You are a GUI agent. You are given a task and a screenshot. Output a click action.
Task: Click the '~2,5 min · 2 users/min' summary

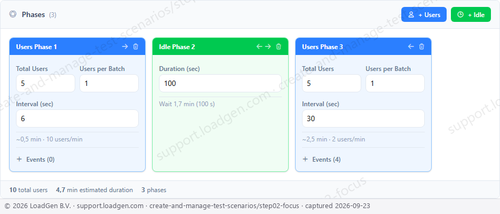(x=334, y=139)
